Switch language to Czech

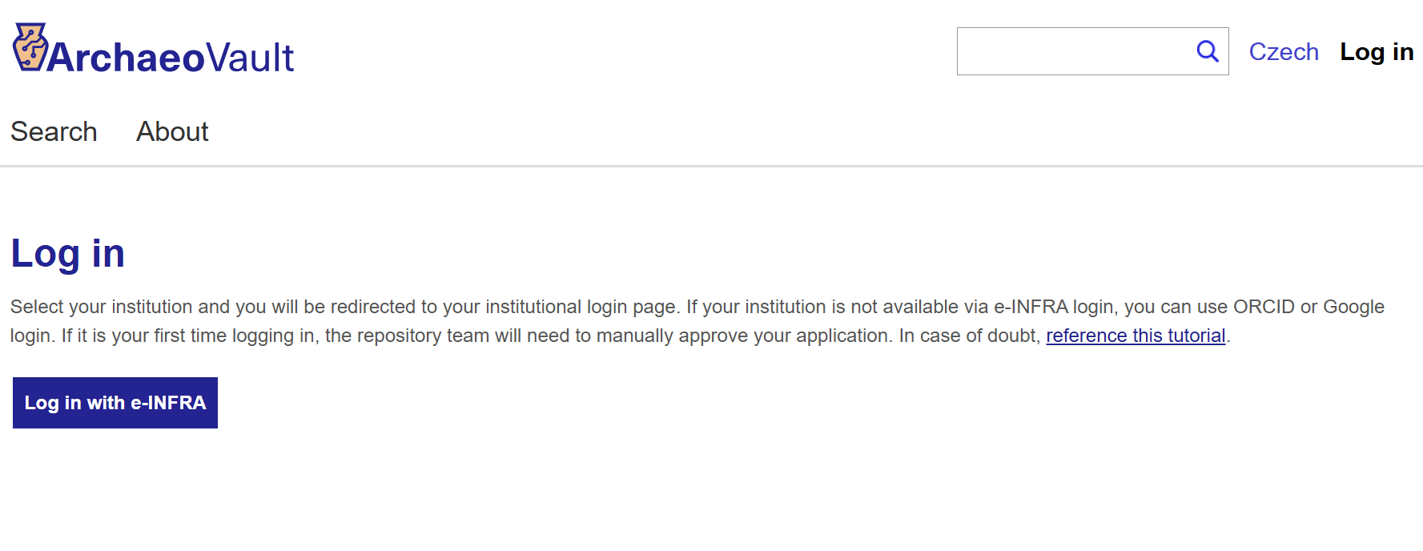(x=1284, y=52)
